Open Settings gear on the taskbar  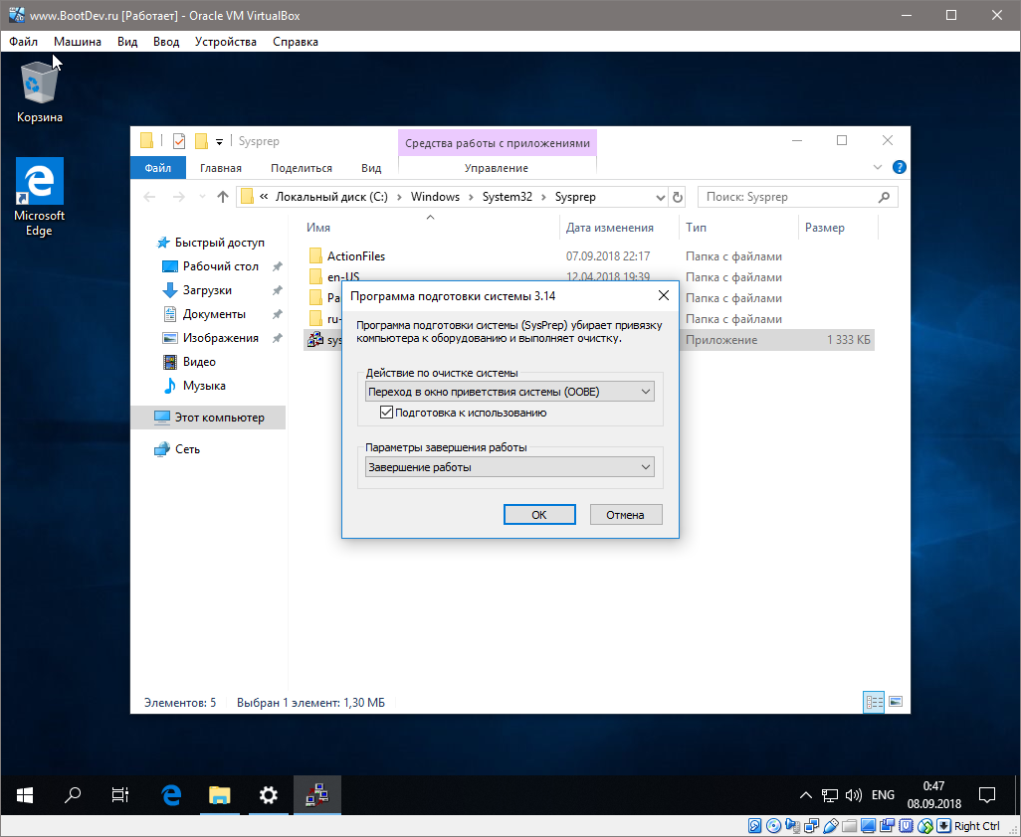click(269, 794)
